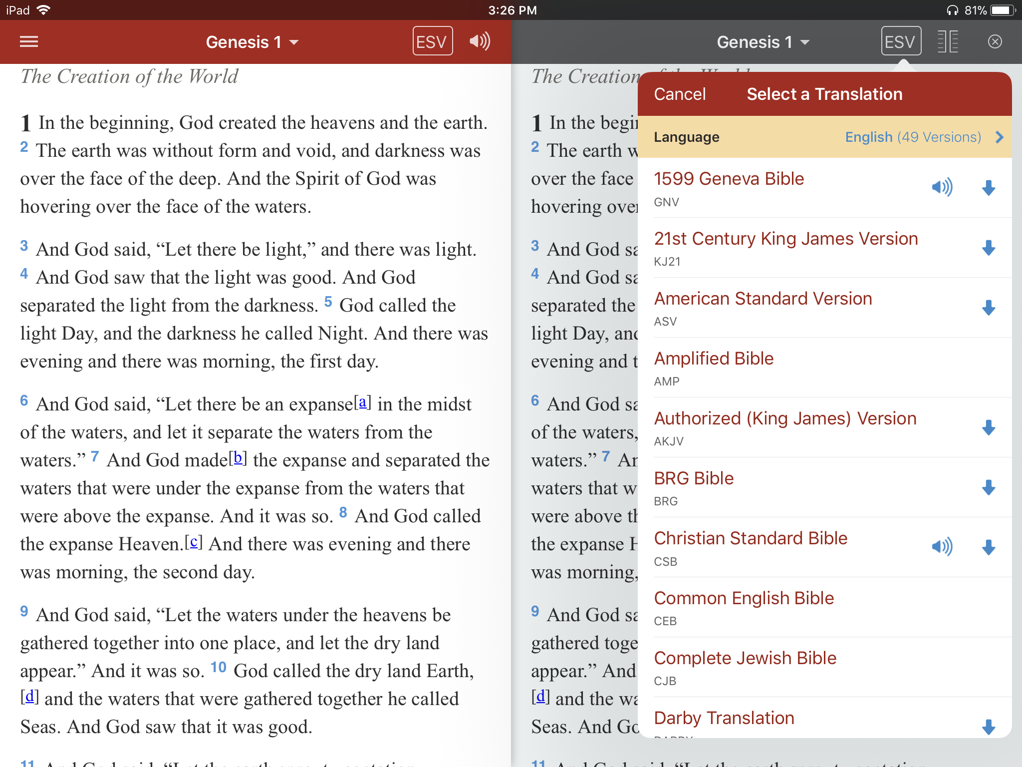Open Language selector showing English (49 Versions)
This screenshot has width=1022, height=767.
tap(825, 137)
